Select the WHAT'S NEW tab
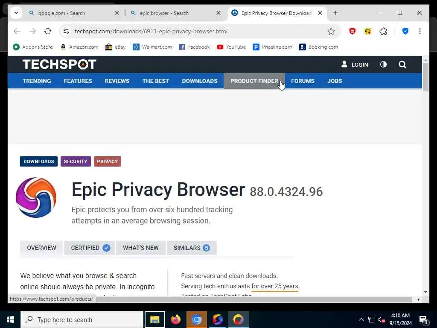 141,248
